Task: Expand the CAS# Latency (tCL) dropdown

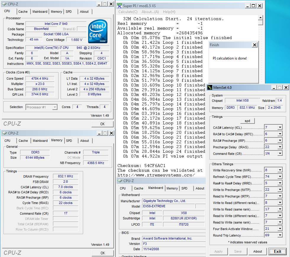Action: 280,127
